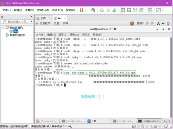The width and height of the screenshot is (173, 129).
Task: Click the Unity mode icon
Action: 141,10
